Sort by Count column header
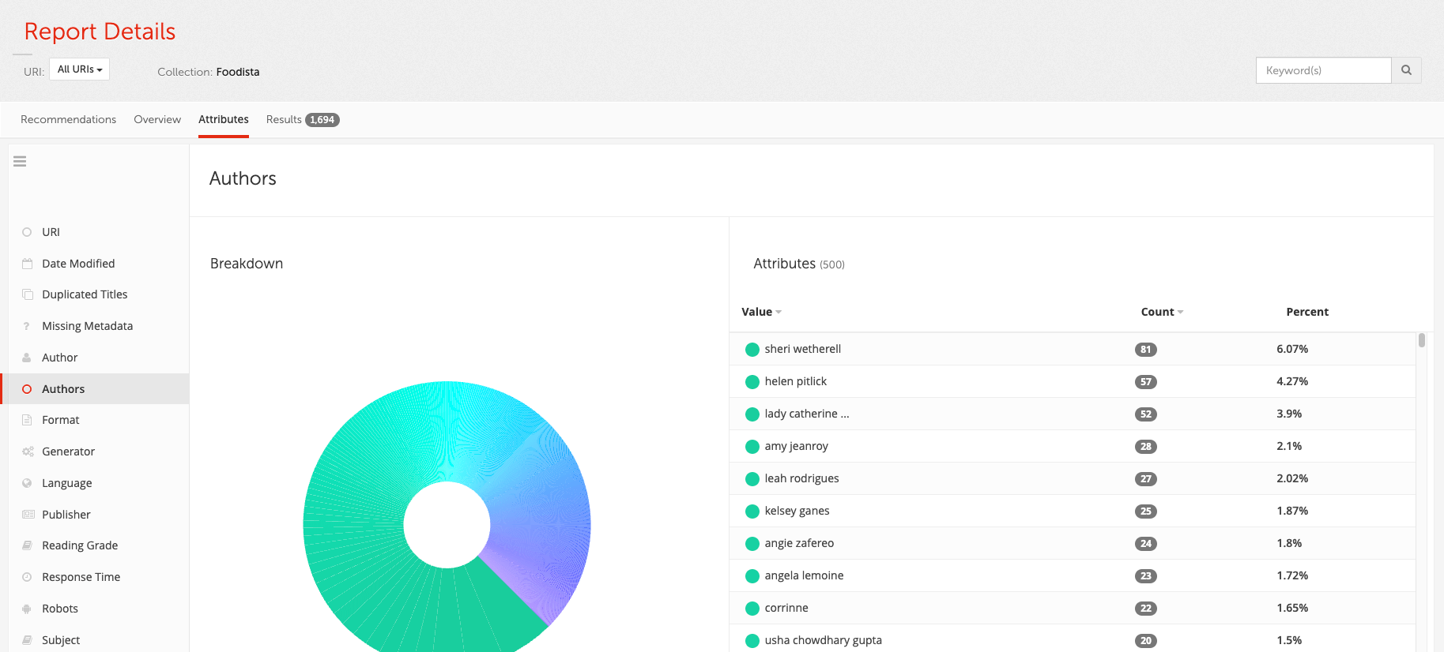This screenshot has height=652, width=1444. (x=1162, y=312)
